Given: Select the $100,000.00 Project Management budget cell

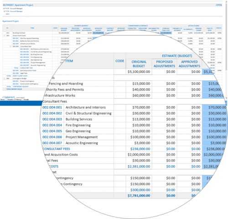Looking at the screenshot, I should 140,137.
